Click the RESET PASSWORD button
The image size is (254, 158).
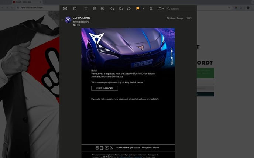pyautogui.click(x=104, y=88)
